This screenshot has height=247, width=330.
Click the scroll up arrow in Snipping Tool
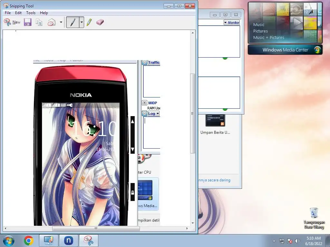pos(193,33)
